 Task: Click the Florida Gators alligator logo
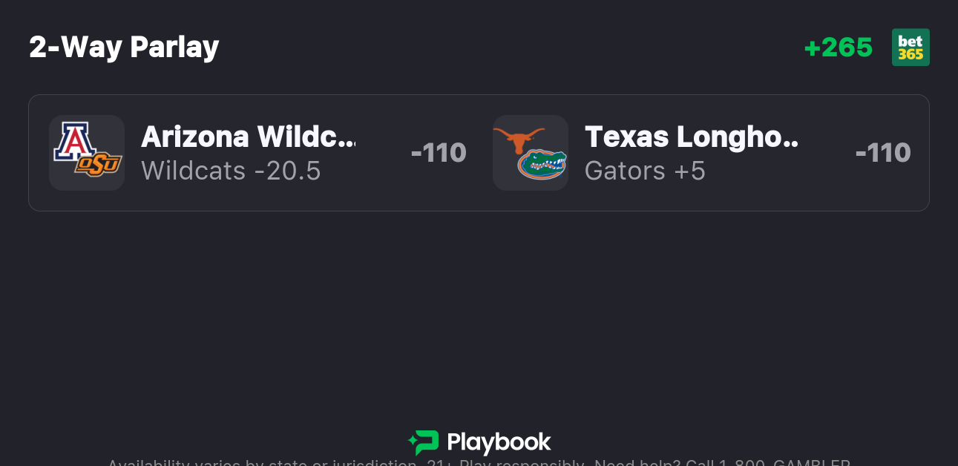(x=542, y=165)
